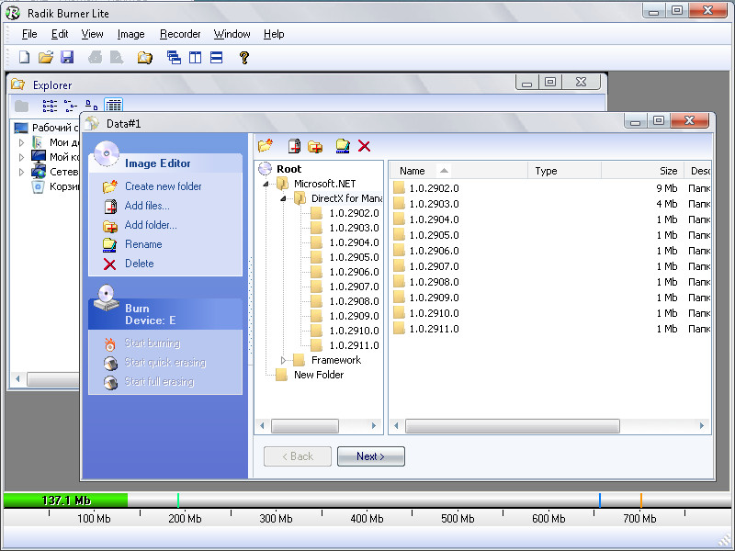Screen dimensions: 735x551
Task: Open the Help question mark icon
Action: [x=243, y=58]
